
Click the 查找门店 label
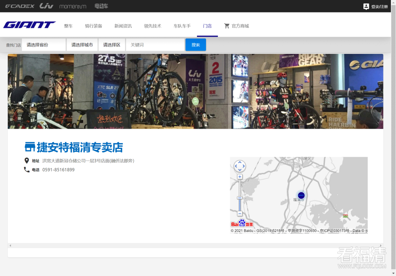click(x=14, y=45)
